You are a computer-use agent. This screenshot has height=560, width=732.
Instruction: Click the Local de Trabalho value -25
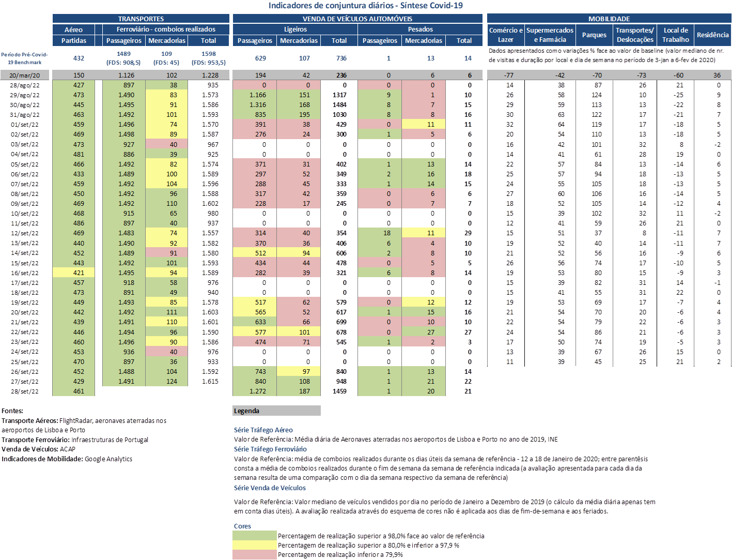pyautogui.click(x=678, y=95)
